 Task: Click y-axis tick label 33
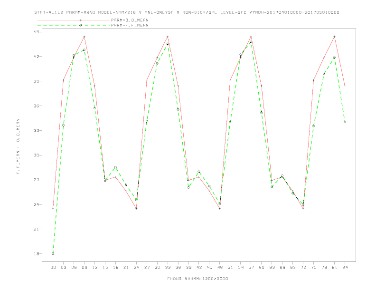pyautogui.click(x=37, y=131)
